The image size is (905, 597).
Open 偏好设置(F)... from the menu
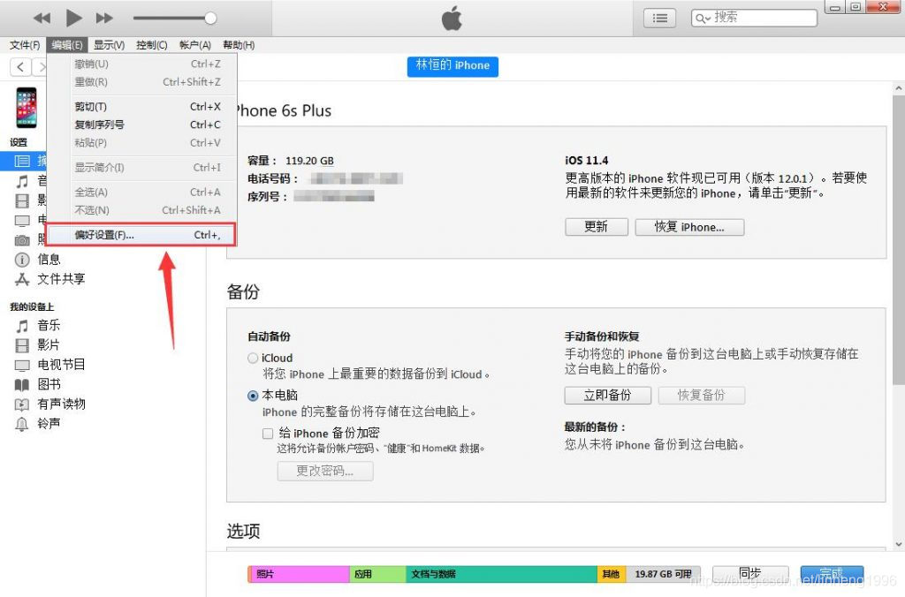coord(142,235)
